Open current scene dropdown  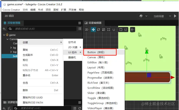162,16
